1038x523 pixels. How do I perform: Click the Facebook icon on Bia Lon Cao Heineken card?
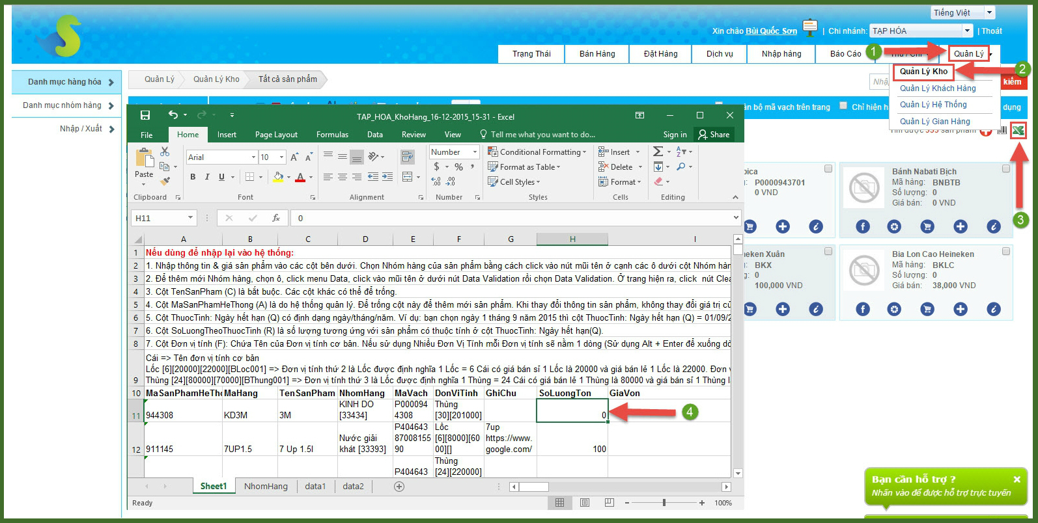(863, 309)
